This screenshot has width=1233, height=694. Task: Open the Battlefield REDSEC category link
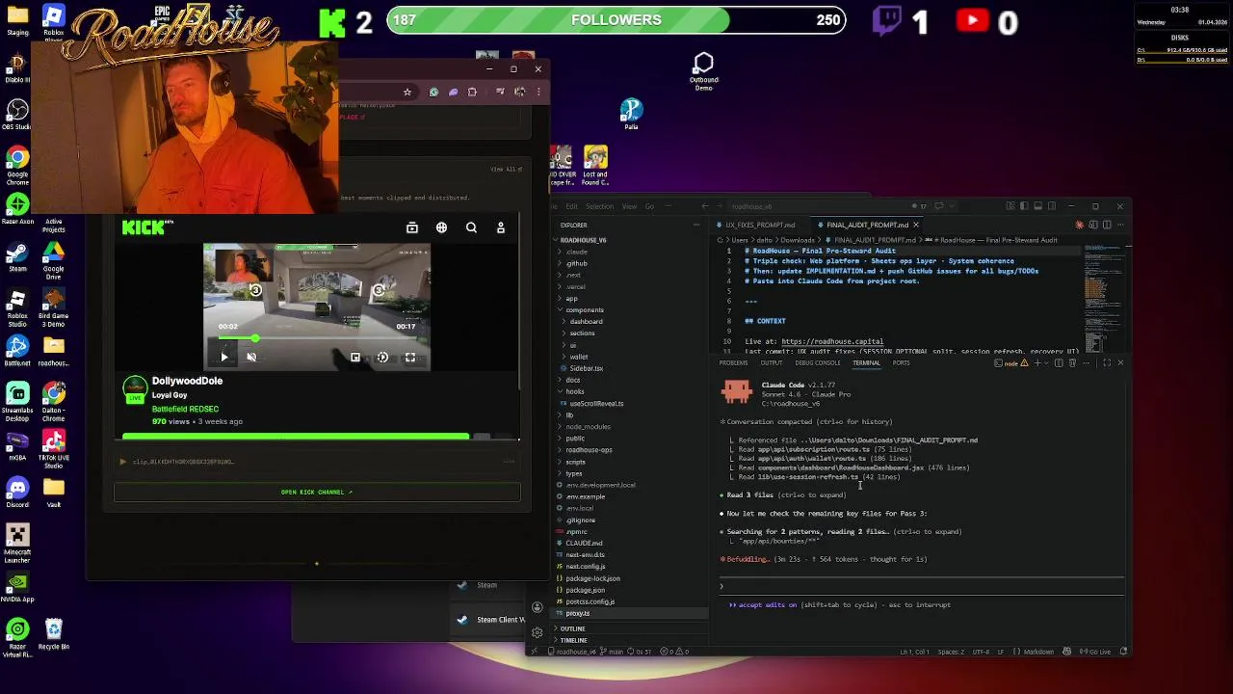185,409
